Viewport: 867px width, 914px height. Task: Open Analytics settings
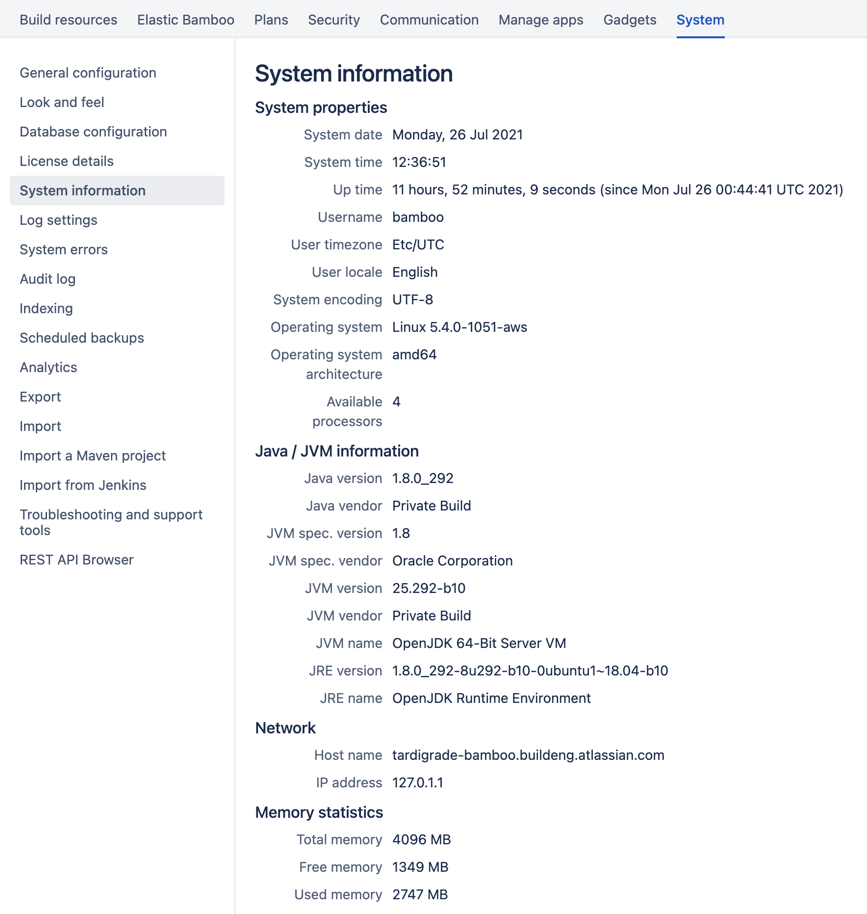[x=49, y=367]
